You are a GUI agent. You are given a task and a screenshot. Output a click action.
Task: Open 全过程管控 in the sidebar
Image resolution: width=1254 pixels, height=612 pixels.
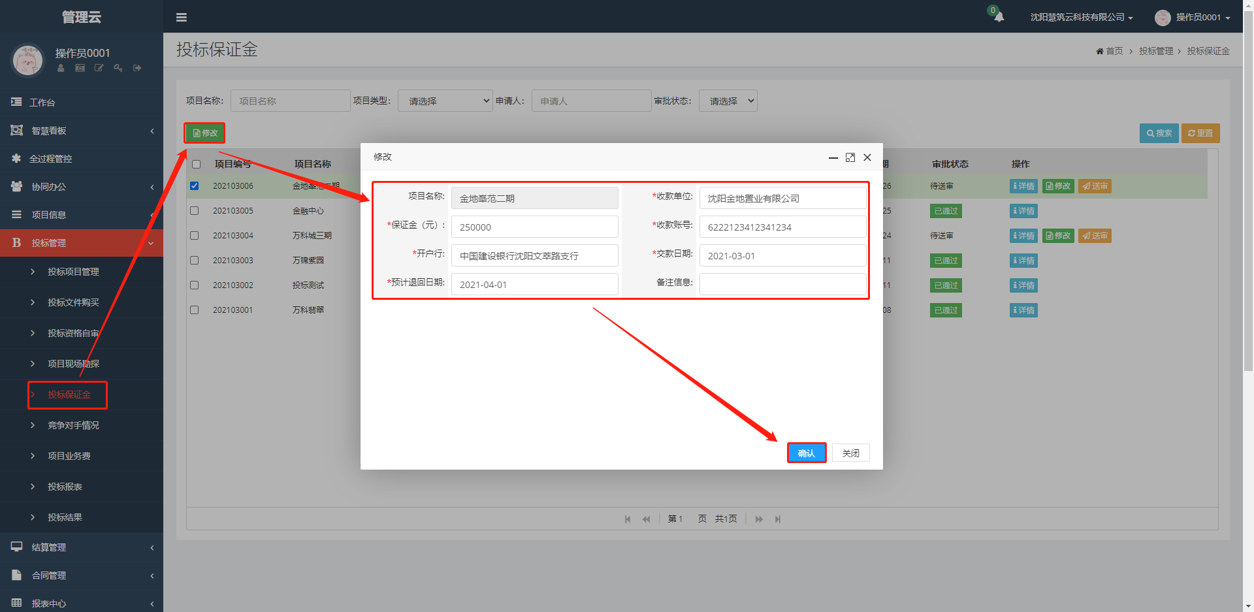82,159
